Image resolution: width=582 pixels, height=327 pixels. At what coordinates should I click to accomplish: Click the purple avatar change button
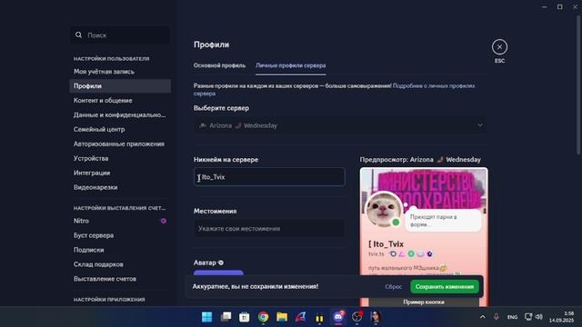pyautogui.click(x=218, y=273)
